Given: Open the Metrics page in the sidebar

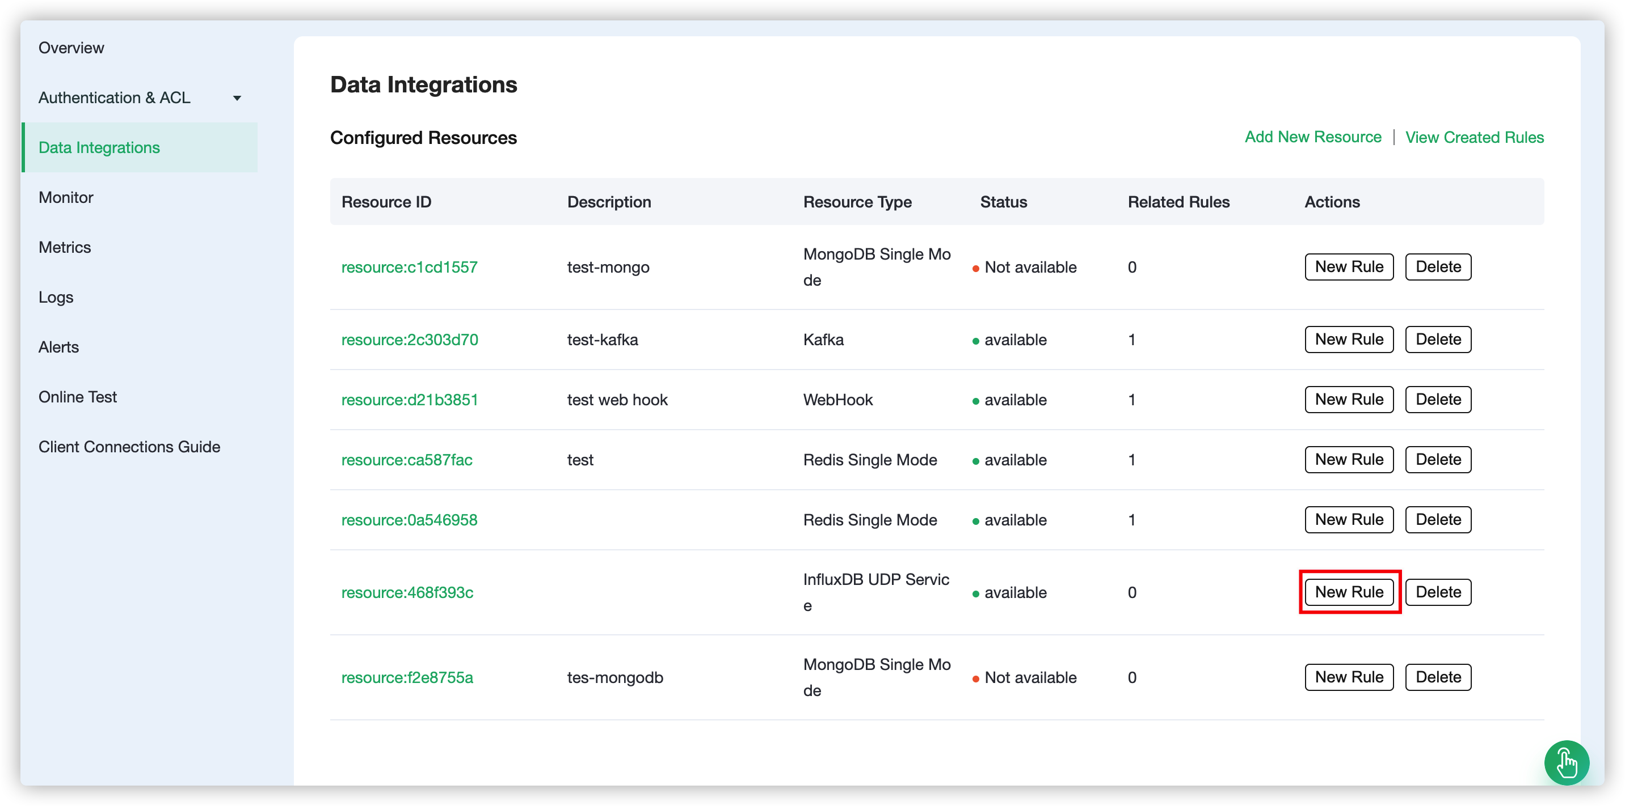Looking at the screenshot, I should pyautogui.click(x=64, y=247).
